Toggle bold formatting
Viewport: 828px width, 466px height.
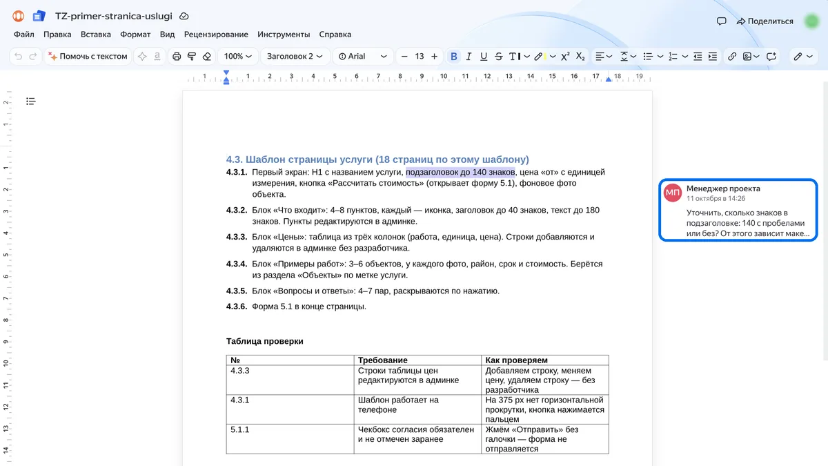pos(453,57)
